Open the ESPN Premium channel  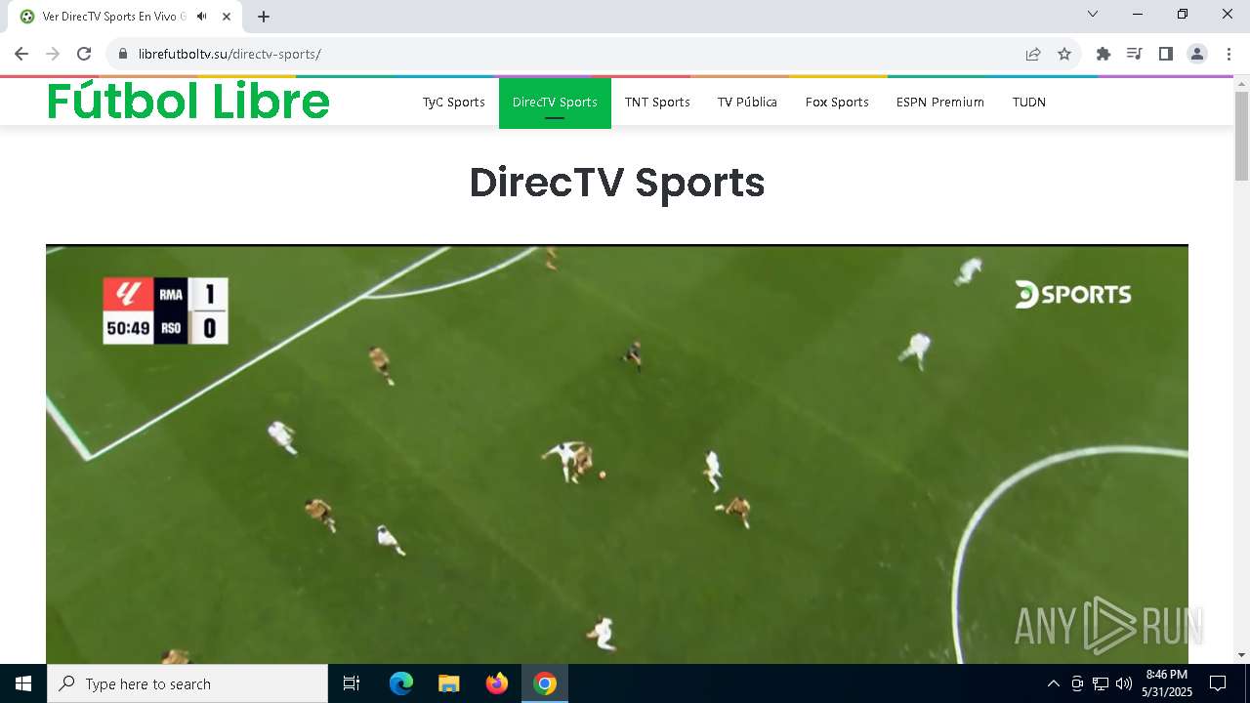pyautogui.click(x=940, y=102)
